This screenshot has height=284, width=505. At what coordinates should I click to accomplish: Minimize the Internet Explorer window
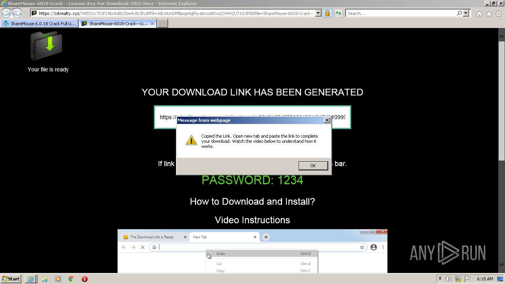coord(487,4)
